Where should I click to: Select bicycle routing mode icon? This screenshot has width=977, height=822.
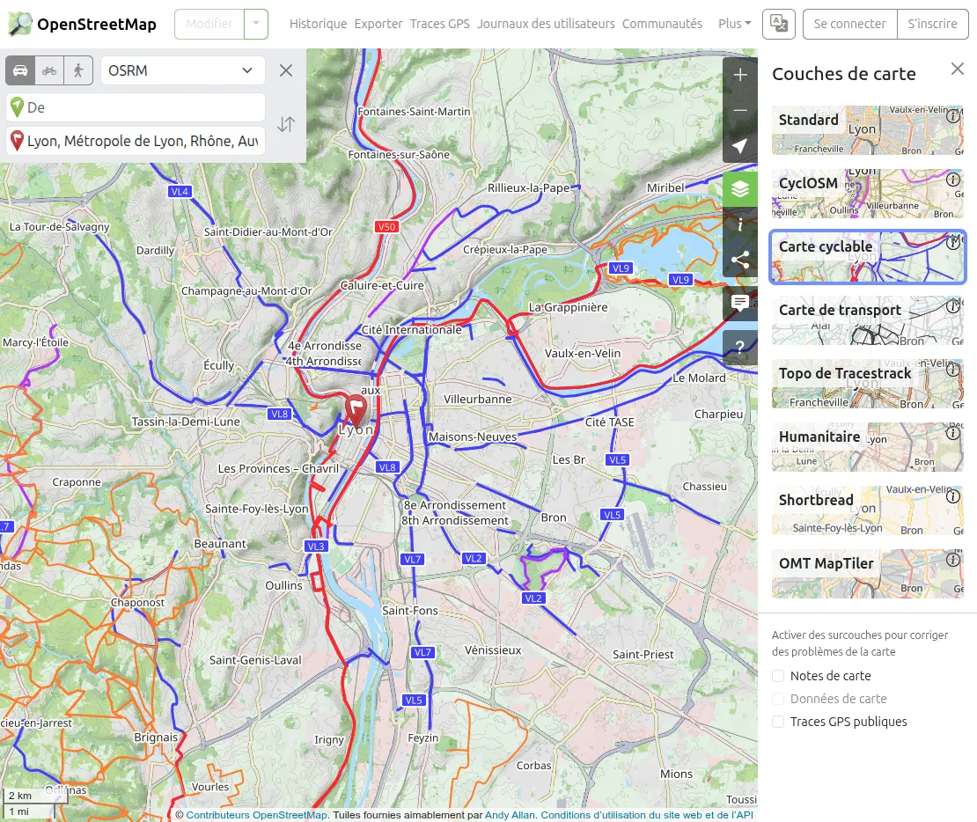click(x=49, y=70)
